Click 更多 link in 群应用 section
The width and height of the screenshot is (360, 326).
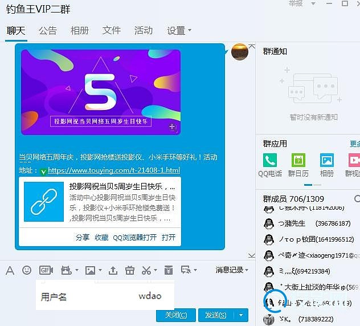[x=355, y=144]
